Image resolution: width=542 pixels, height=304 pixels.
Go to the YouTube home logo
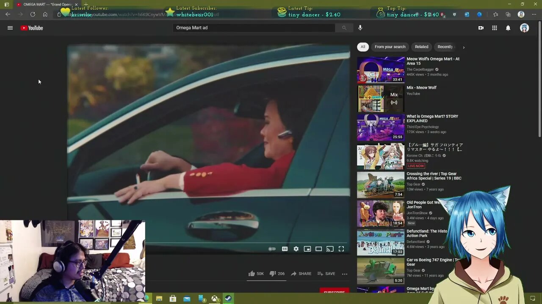(32, 28)
